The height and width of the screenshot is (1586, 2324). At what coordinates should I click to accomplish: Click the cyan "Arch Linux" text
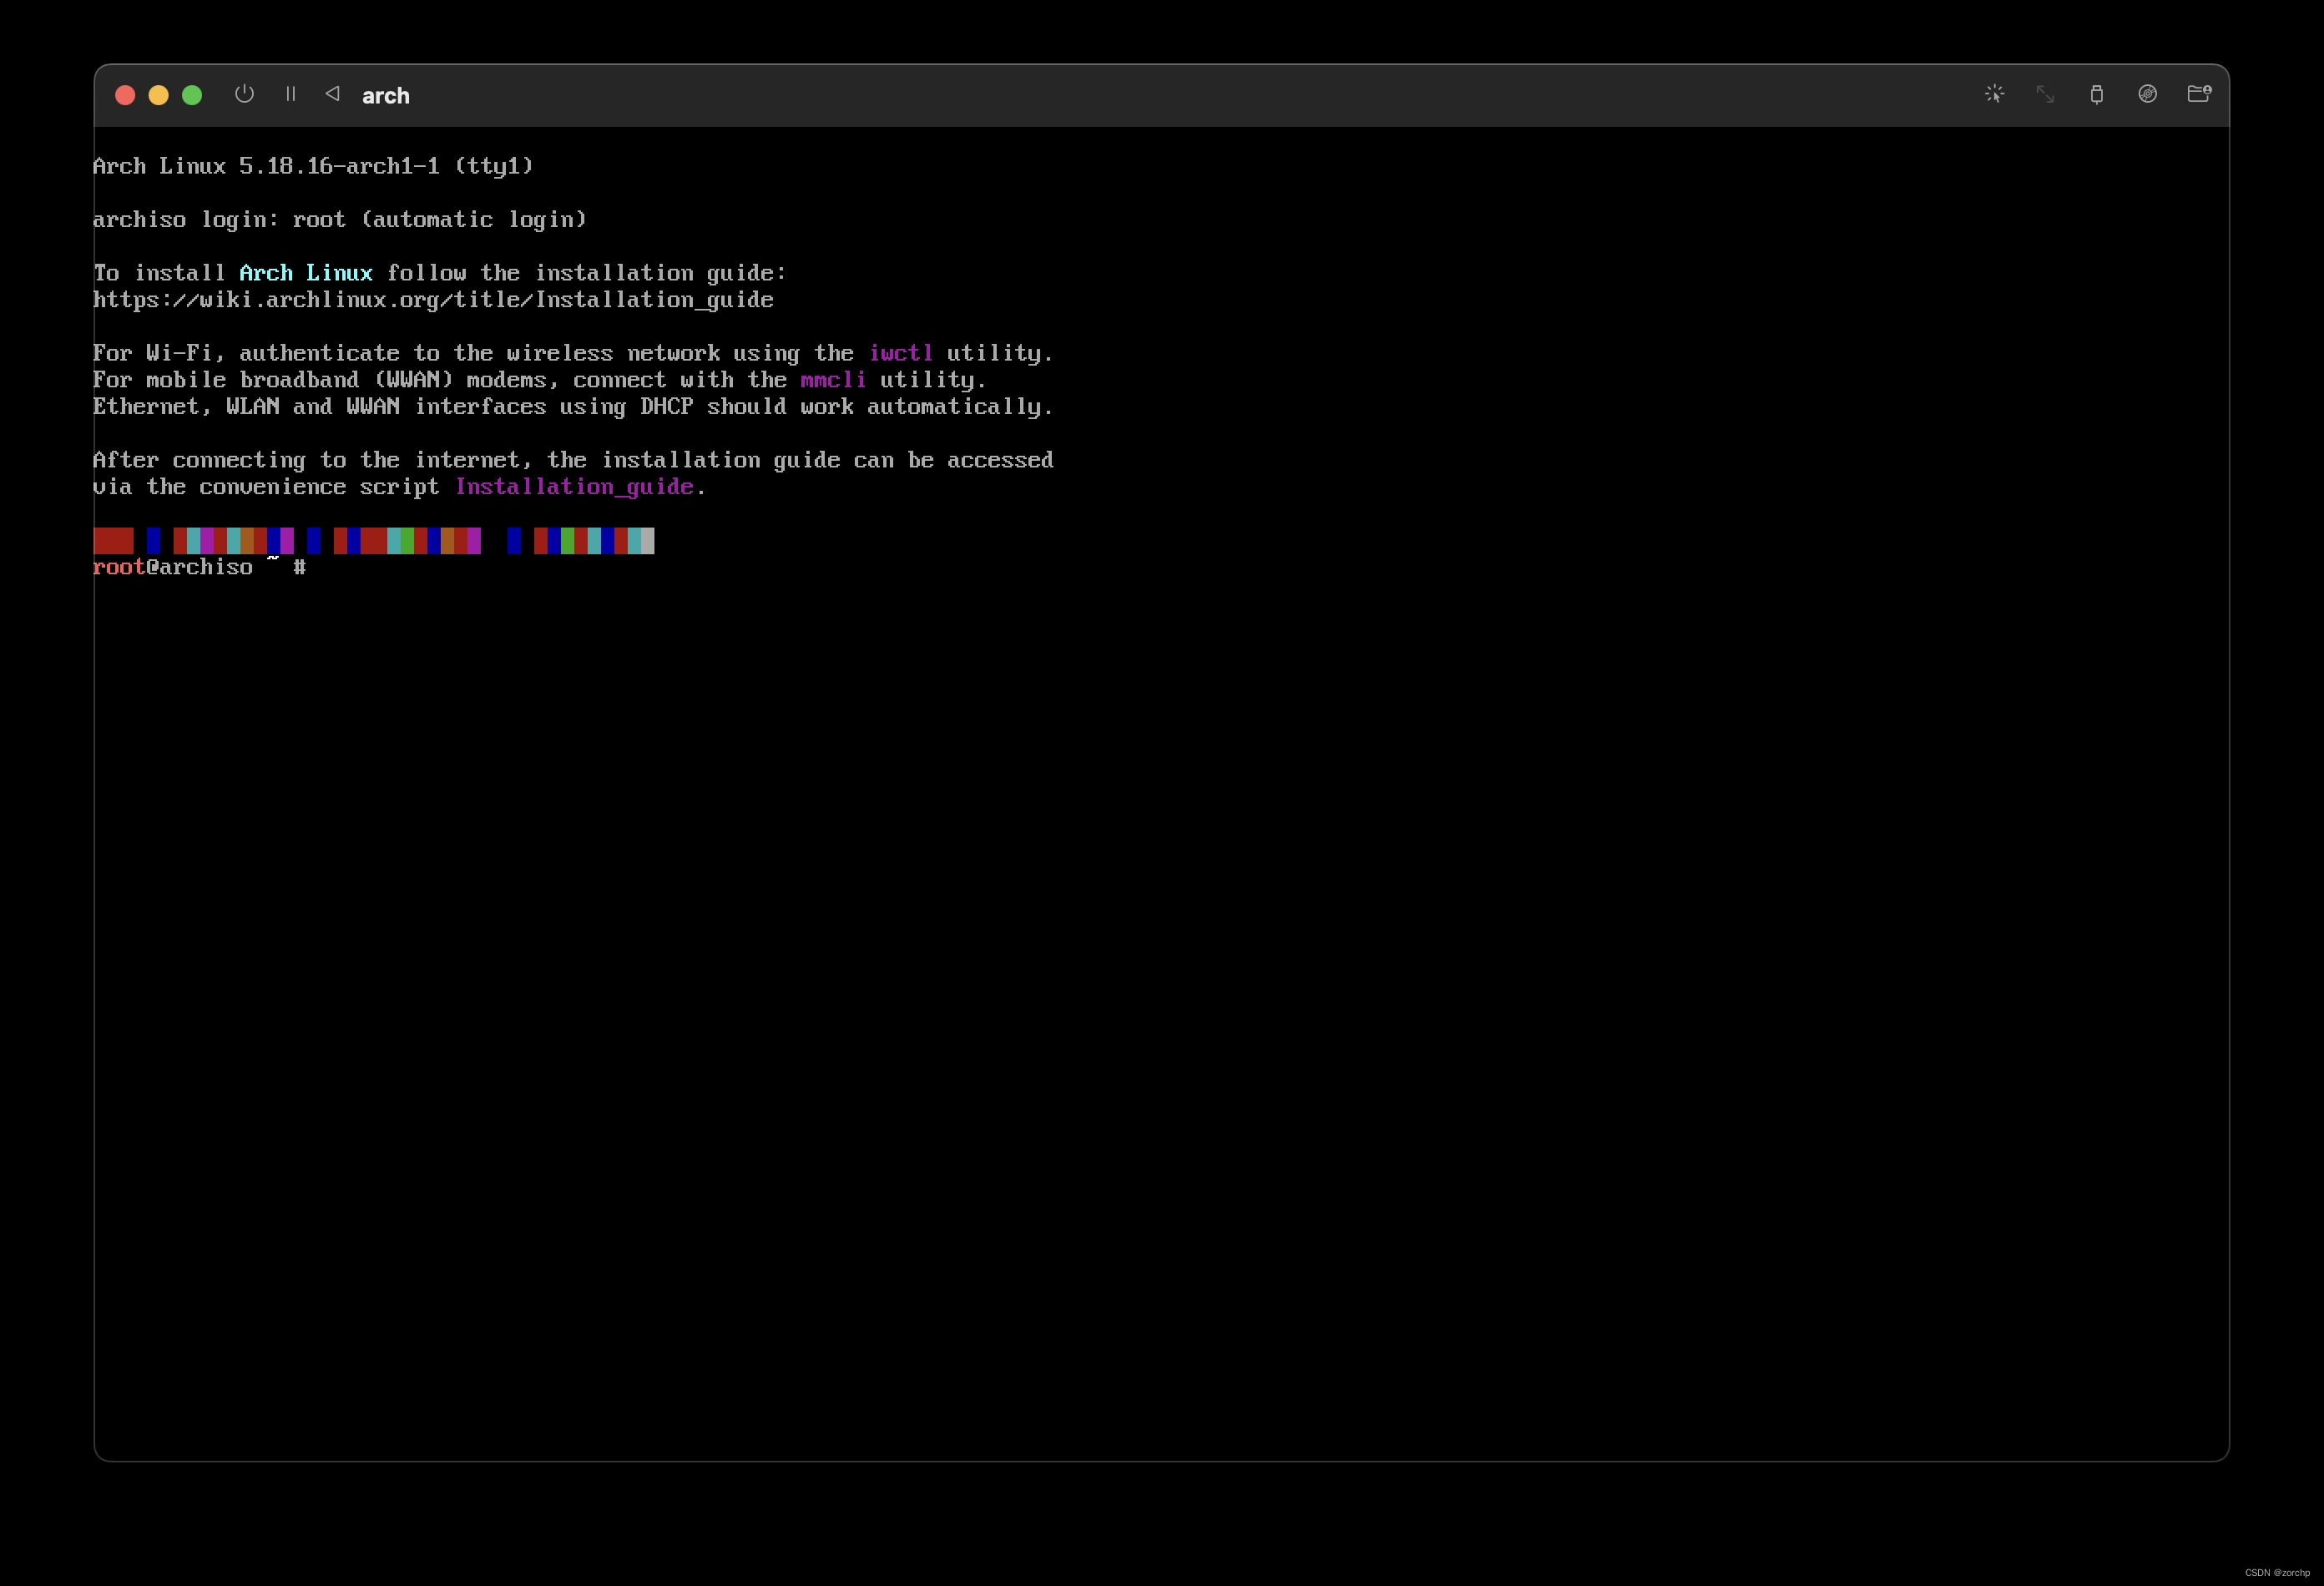click(x=306, y=273)
